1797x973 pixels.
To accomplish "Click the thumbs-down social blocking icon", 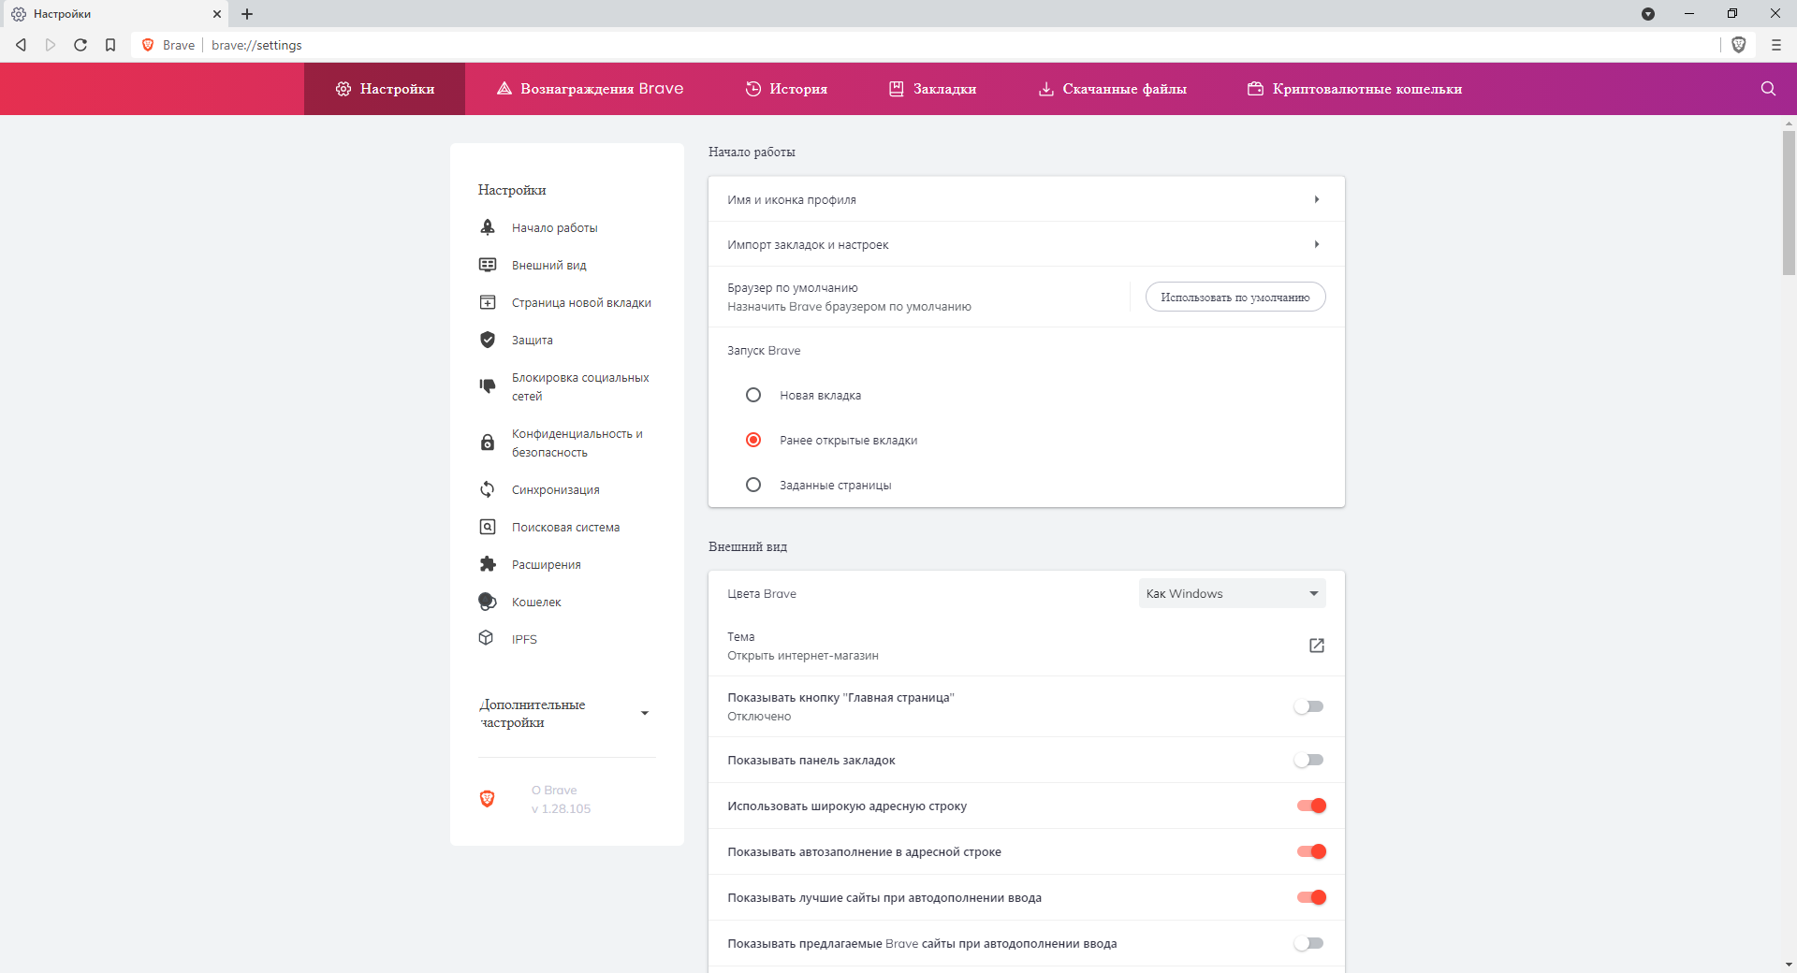I will [x=488, y=385].
